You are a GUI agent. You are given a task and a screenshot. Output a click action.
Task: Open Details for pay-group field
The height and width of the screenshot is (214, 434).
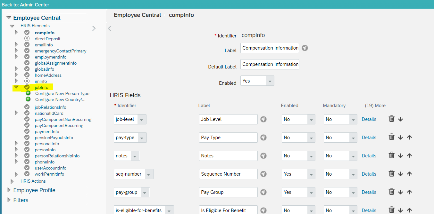[x=369, y=192]
